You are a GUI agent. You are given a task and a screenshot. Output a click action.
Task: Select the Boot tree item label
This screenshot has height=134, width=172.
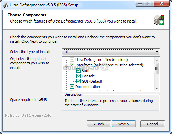85,71
